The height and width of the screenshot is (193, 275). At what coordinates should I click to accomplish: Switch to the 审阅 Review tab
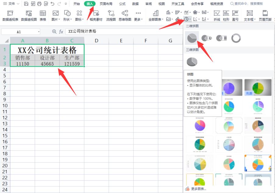click(x=148, y=4)
